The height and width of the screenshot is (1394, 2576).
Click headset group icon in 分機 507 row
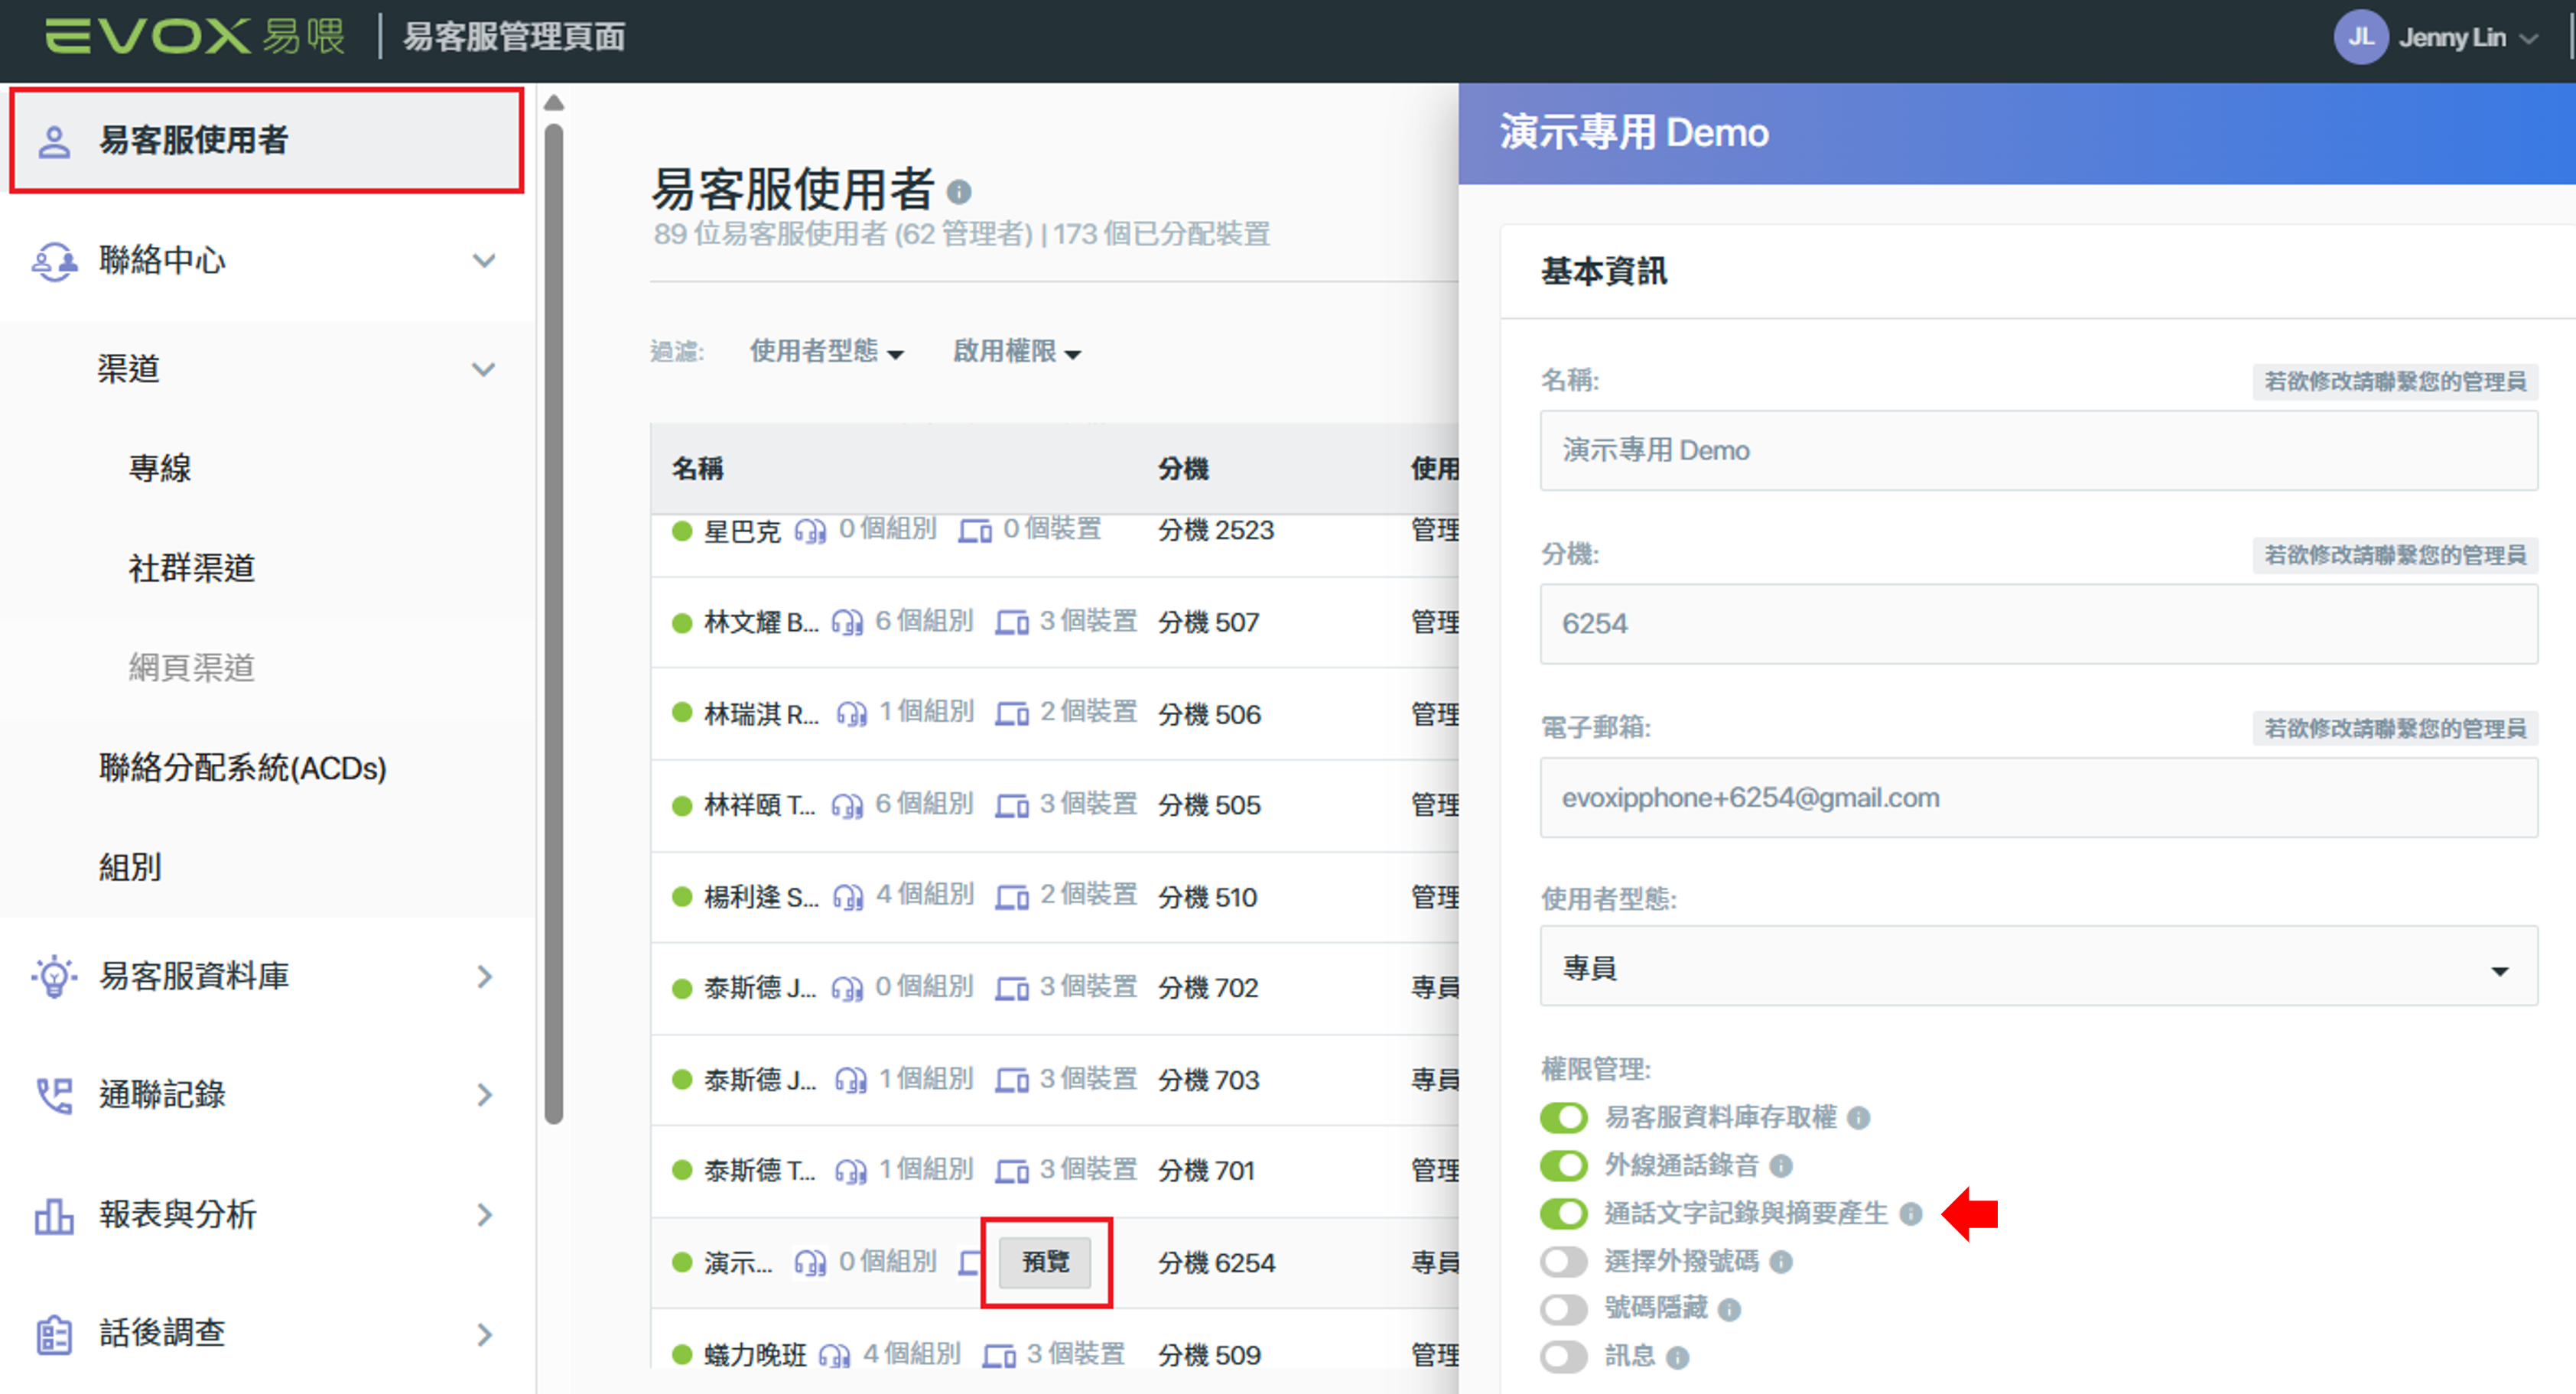847,622
